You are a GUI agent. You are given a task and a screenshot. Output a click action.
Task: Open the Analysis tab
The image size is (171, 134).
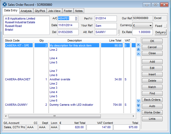click(x=26, y=11)
